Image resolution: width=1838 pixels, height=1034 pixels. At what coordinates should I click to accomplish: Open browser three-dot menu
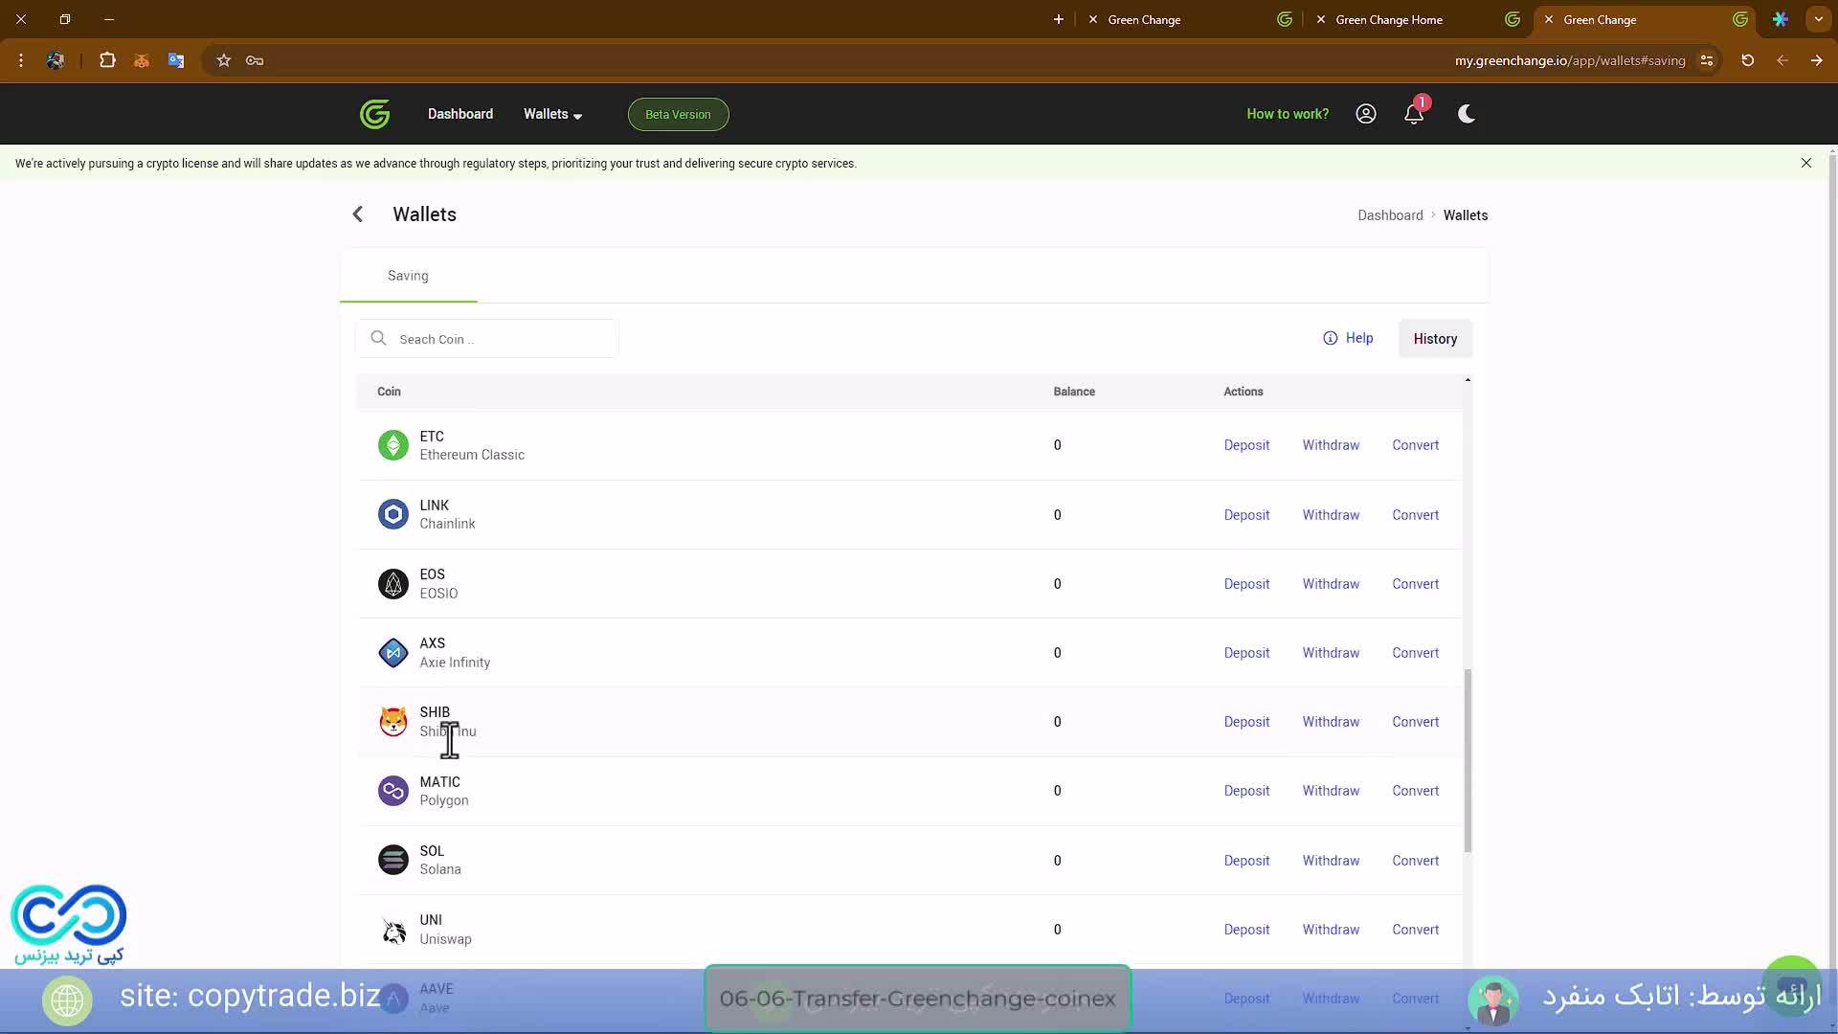coord(21,60)
